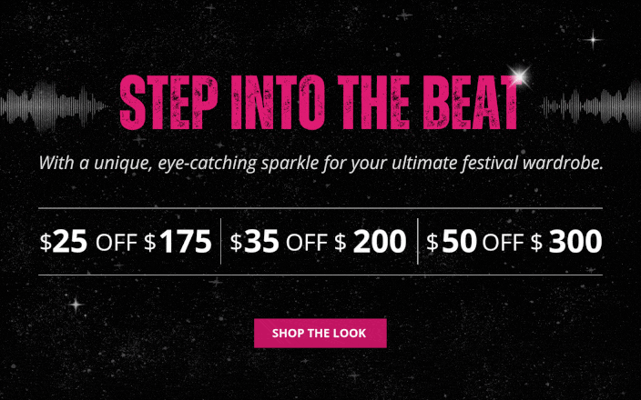
Task: Click the $300 minimum spend amount
Action: click(575, 242)
